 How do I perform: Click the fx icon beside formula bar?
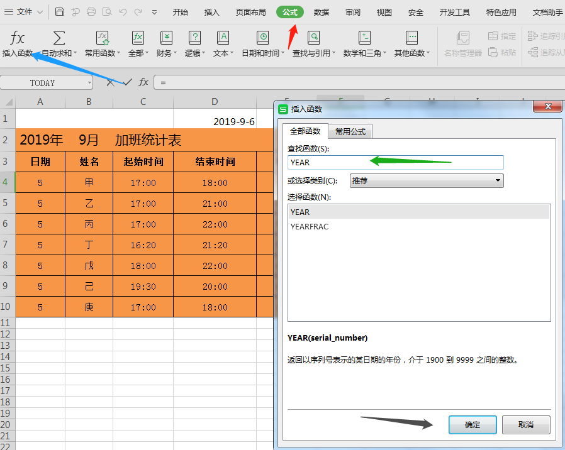(x=143, y=82)
